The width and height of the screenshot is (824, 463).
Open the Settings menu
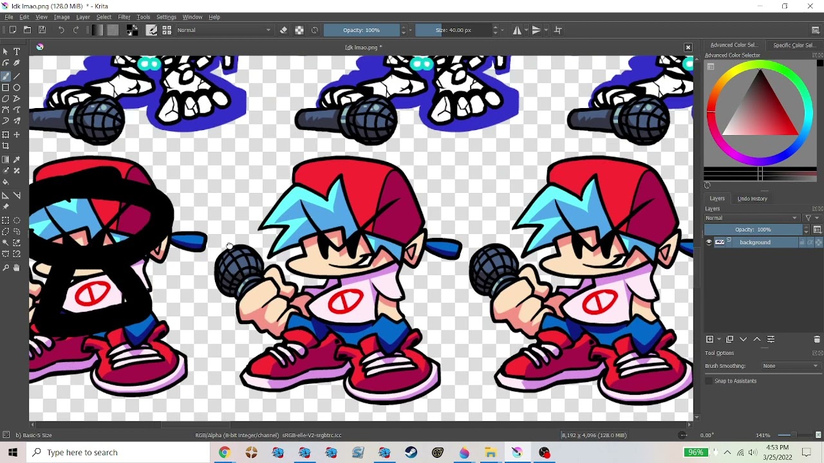pos(166,17)
